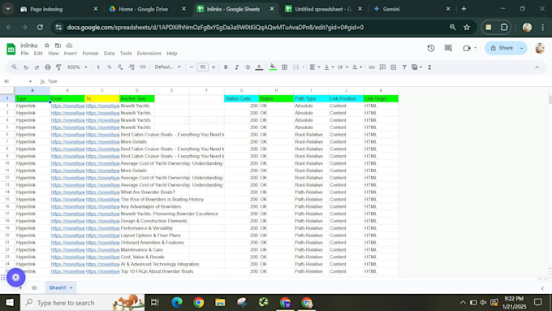
Task: Activate the paint format tool
Action: 58,67
